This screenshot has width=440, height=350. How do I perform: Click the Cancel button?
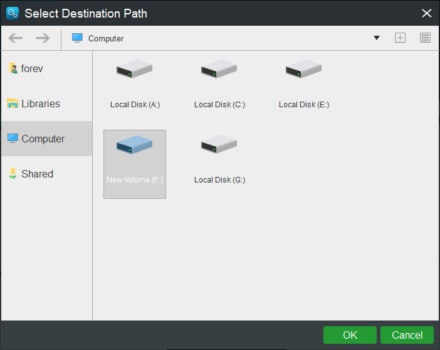407,335
